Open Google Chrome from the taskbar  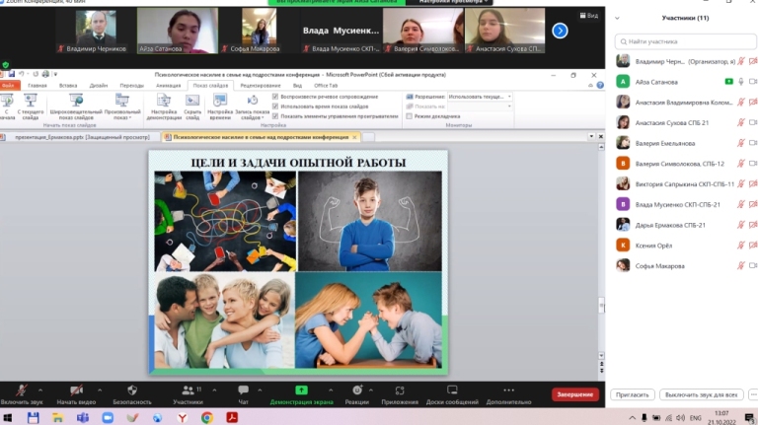coord(207,418)
